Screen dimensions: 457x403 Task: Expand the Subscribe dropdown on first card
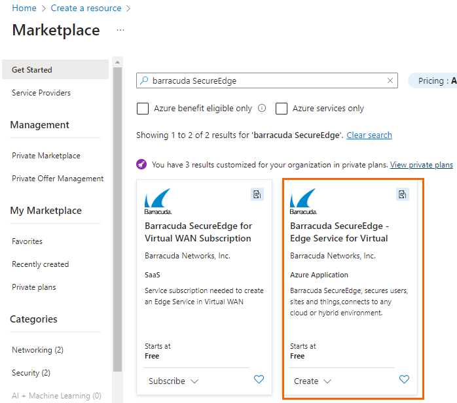point(174,381)
